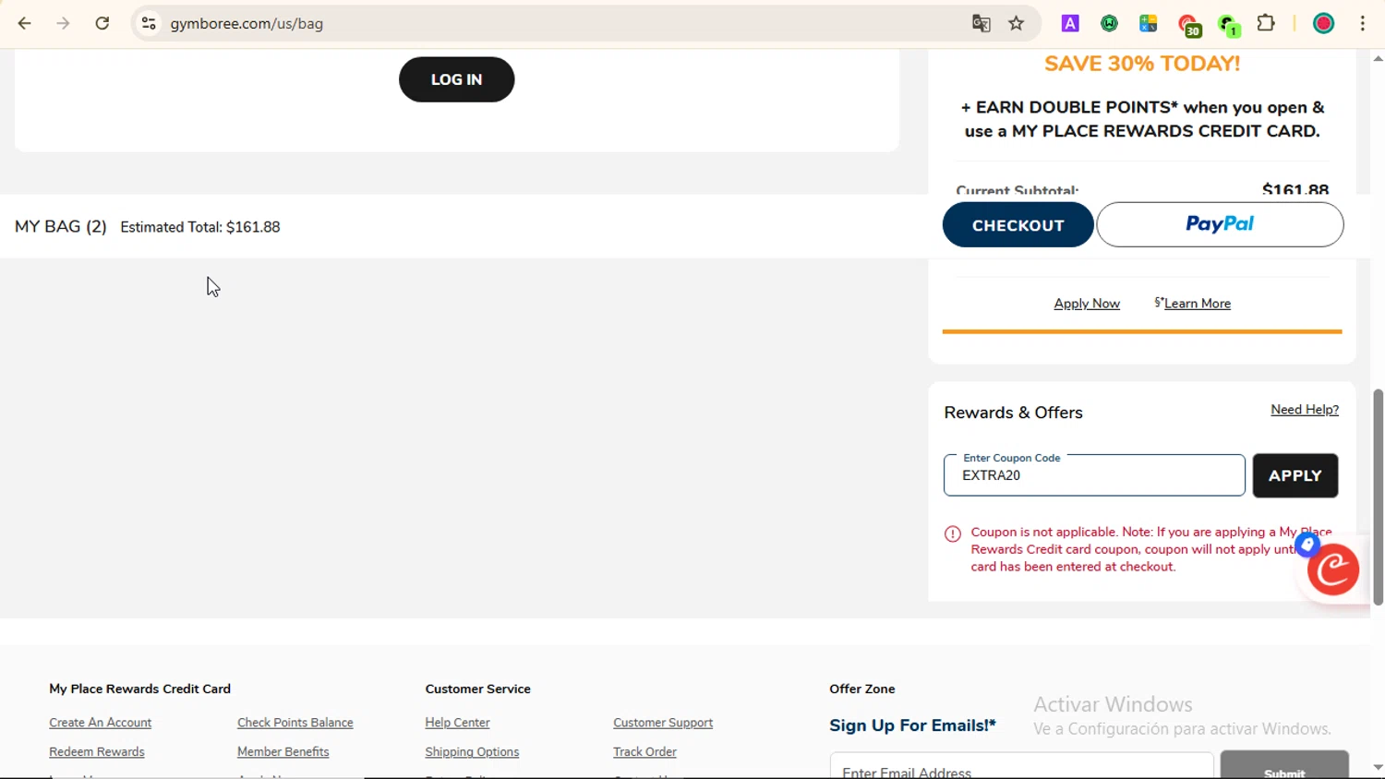Open the red floating chat widget

(1333, 569)
